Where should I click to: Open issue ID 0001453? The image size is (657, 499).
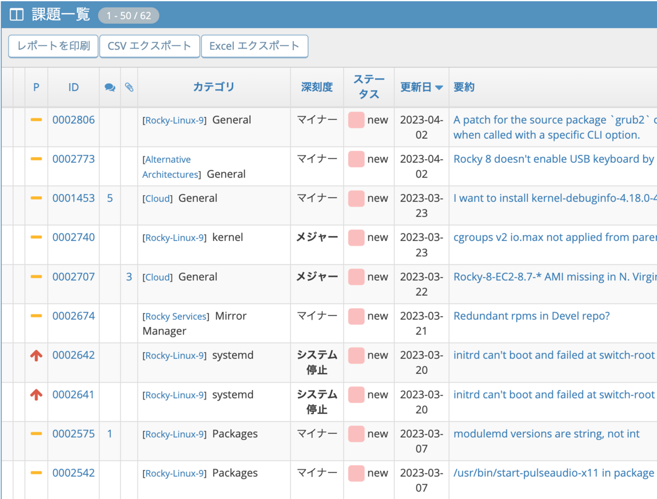tap(73, 198)
